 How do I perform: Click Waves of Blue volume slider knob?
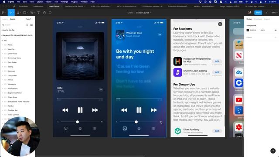pyautogui.click(x=136, y=122)
